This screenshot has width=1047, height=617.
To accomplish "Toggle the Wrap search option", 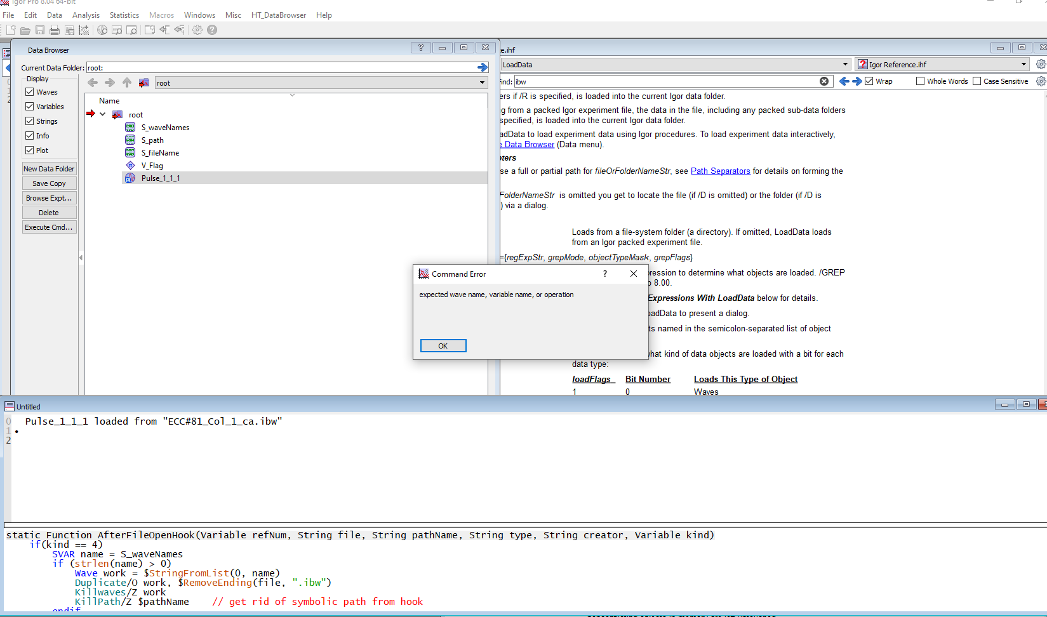I will coord(868,81).
